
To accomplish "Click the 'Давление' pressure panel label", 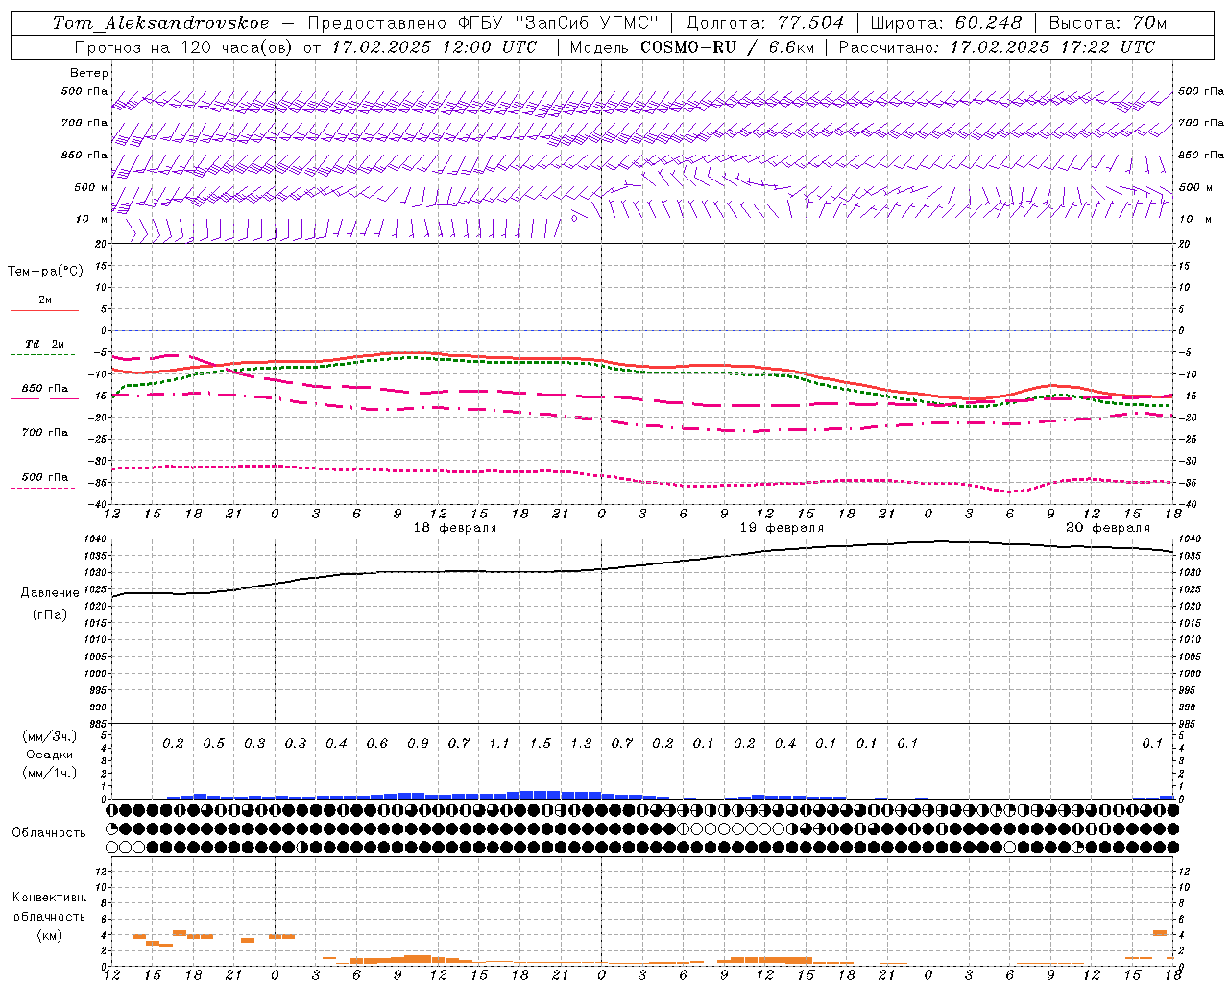I will tap(50, 593).
